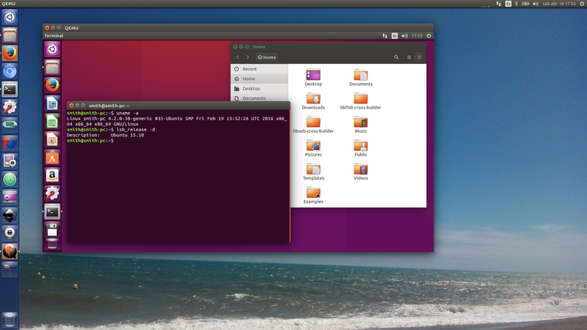587x330 pixels.
Task: Launch LibreOffice Writer in the guest launcher
Action: click(x=52, y=103)
